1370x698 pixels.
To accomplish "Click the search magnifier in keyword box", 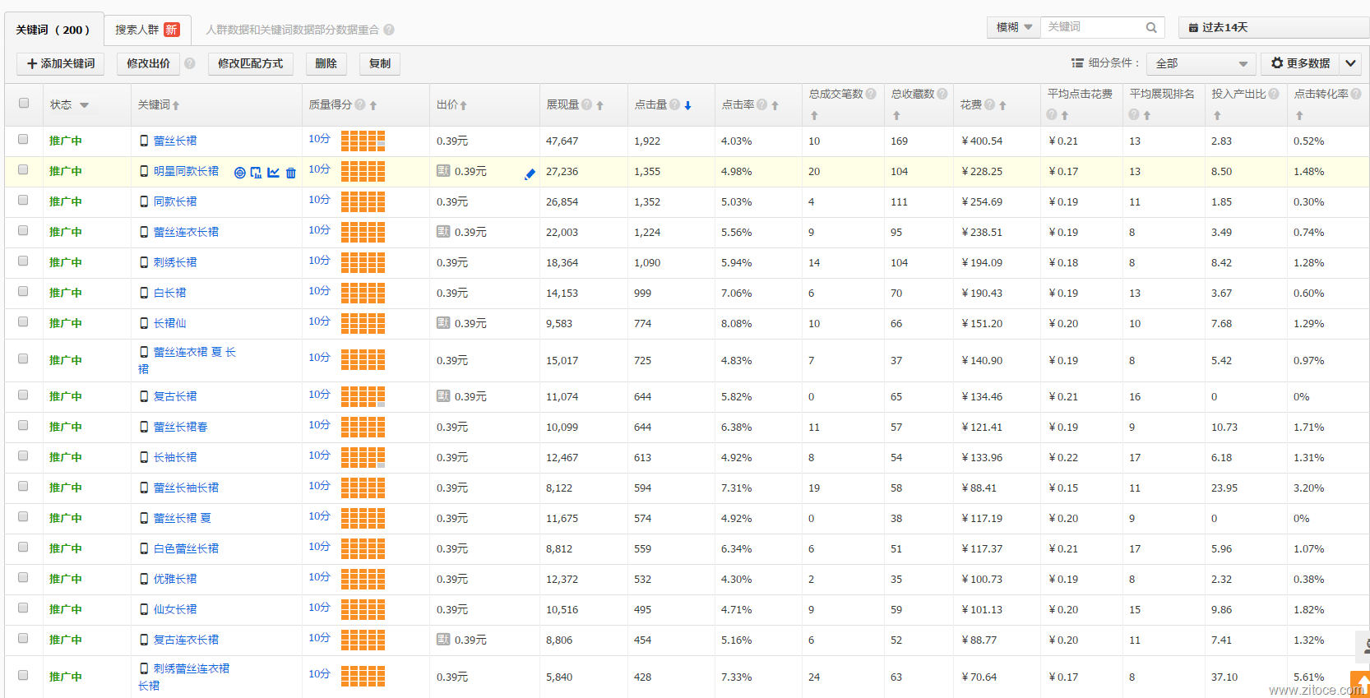I will pos(1151,28).
